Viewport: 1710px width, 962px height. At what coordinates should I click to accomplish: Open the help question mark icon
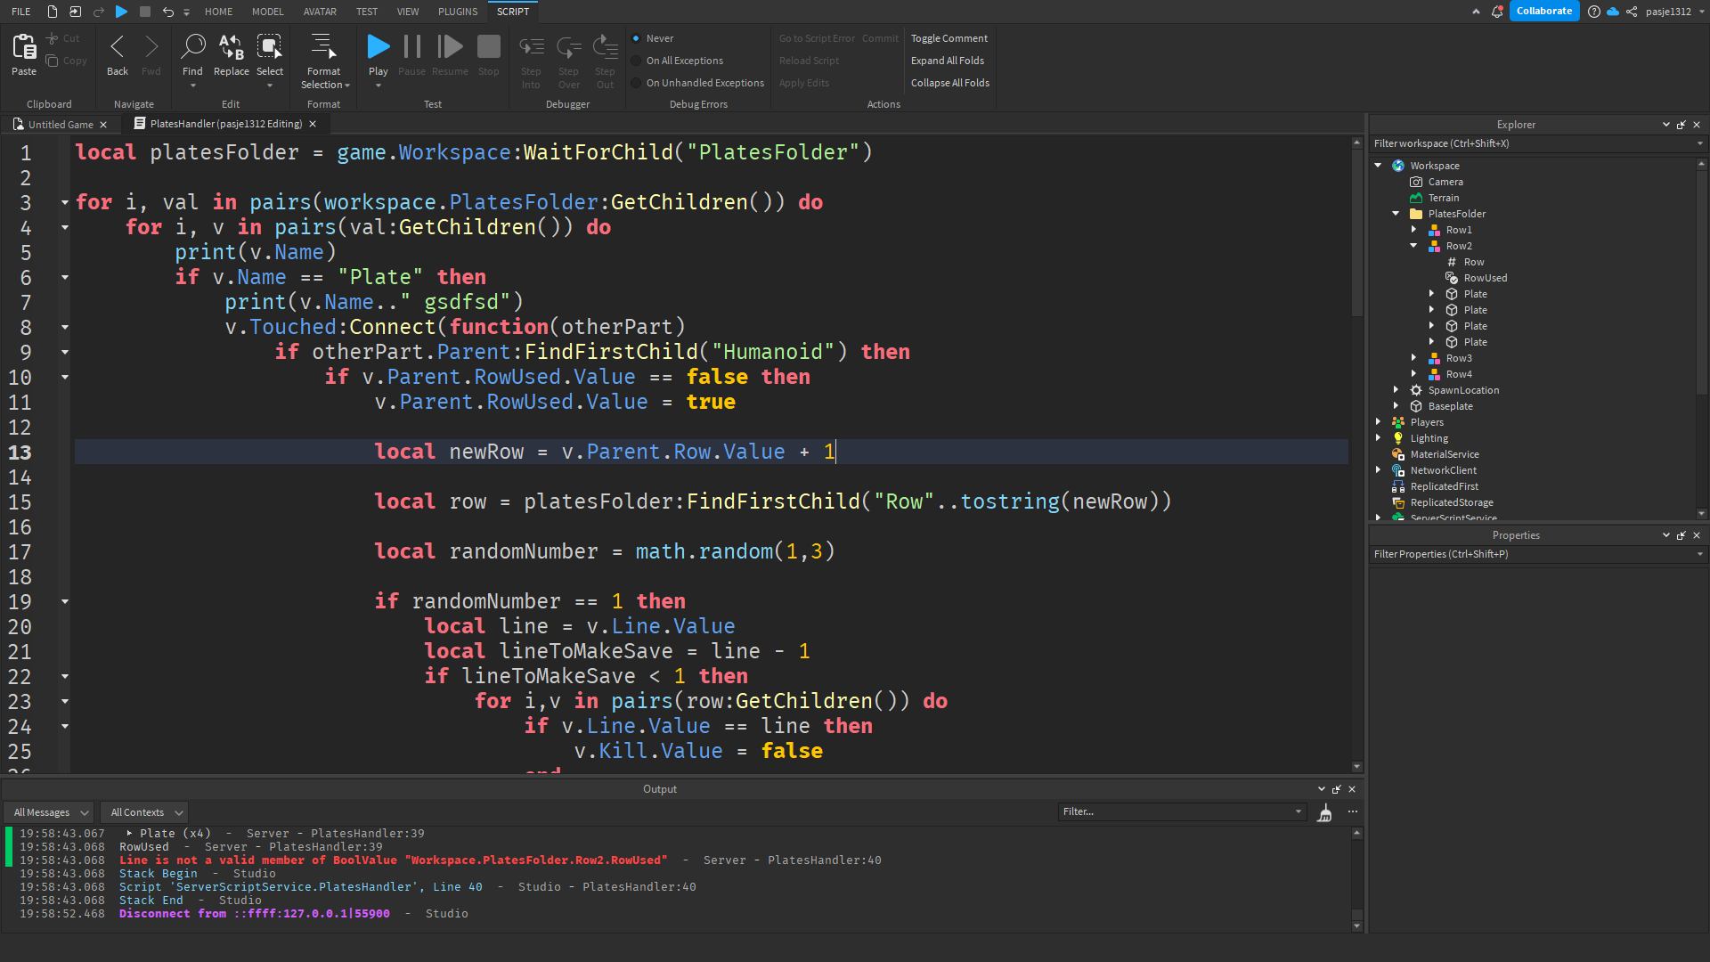(1594, 12)
